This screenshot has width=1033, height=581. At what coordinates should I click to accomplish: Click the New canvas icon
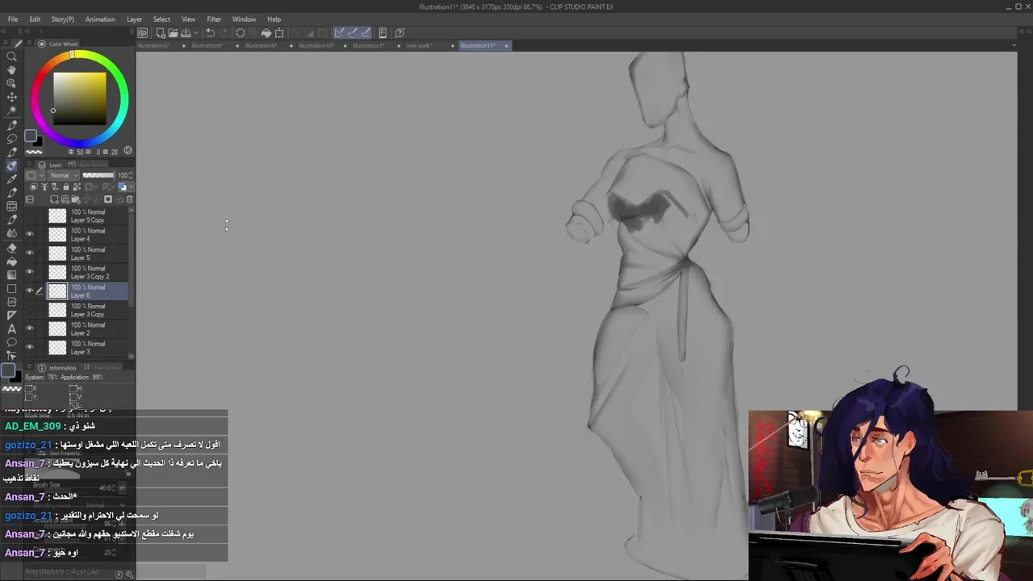(x=161, y=33)
